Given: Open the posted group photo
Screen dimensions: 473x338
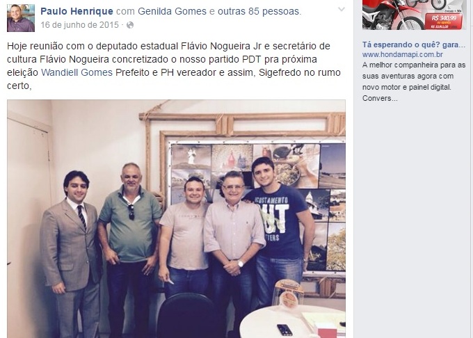Looking at the screenshot, I should 176,219.
